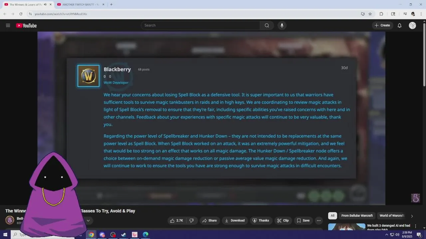Click the Bellular watermark on video corner
Viewport: 426px width, 239px height.
(x=416, y=198)
